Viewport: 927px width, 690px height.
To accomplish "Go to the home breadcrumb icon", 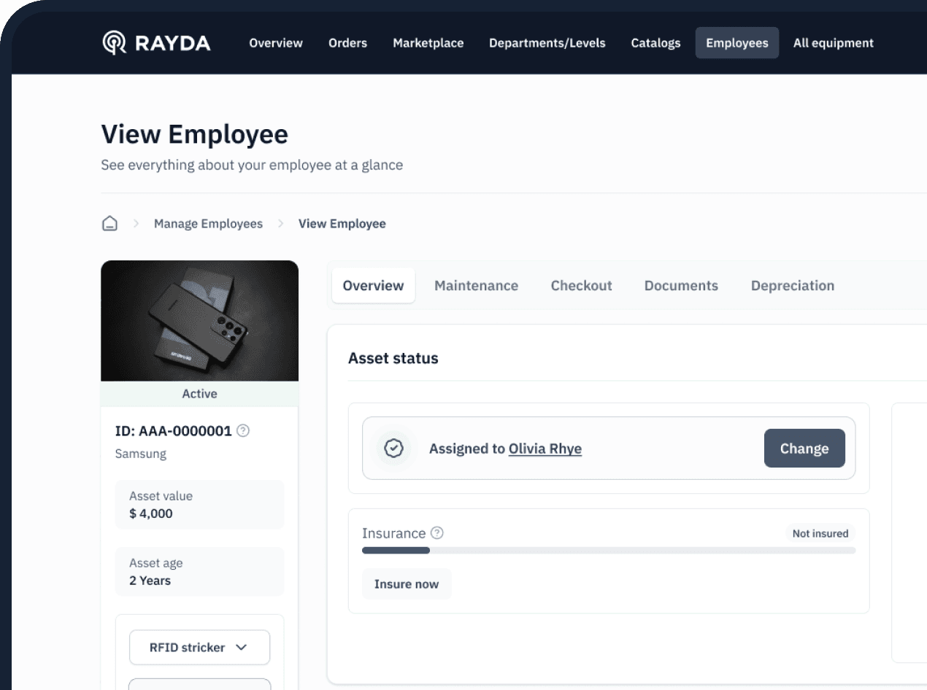I will (109, 223).
